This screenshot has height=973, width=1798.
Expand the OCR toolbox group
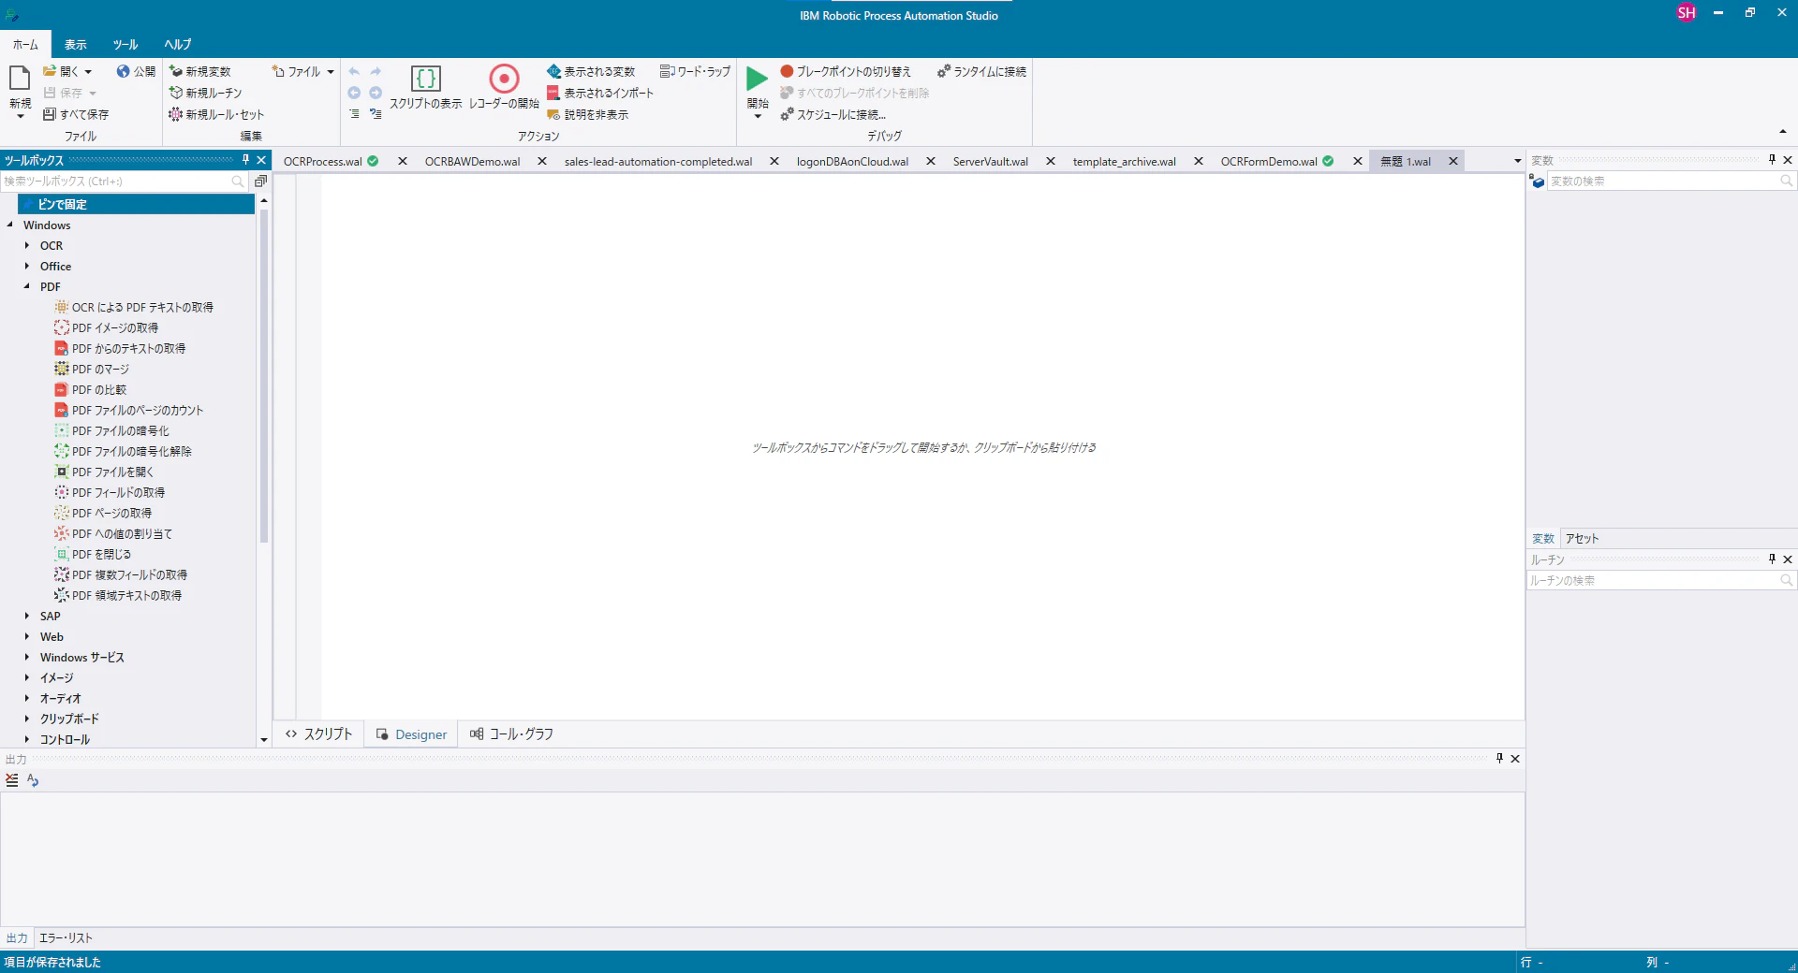pos(27,245)
